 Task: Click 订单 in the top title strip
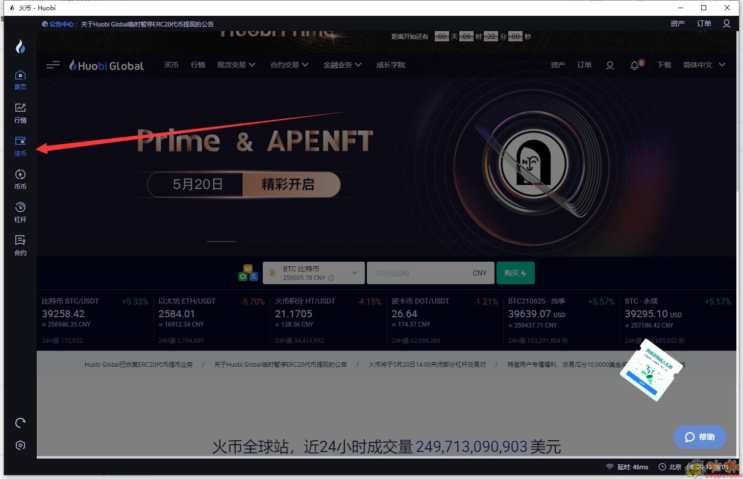point(704,23)
